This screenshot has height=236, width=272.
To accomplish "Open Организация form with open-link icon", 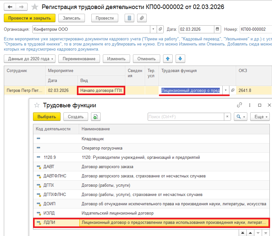I will (160, 29).
